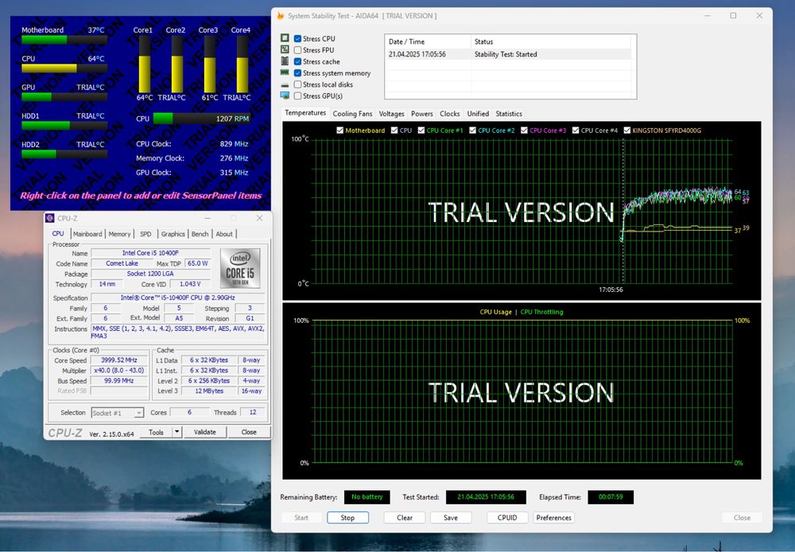Check the Stress GPU(s) box
Screen dimensions: 795x552
coord(297,96)
